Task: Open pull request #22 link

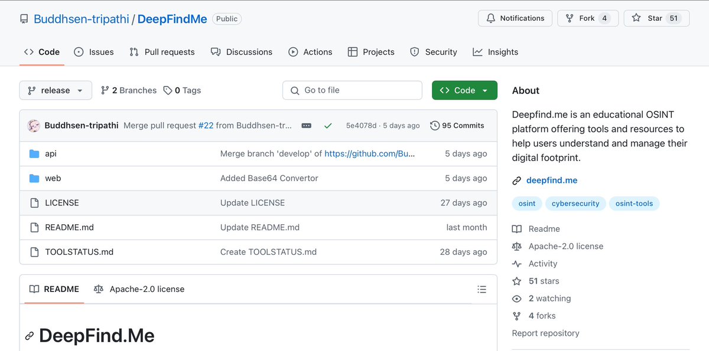Action: (206, 126)
